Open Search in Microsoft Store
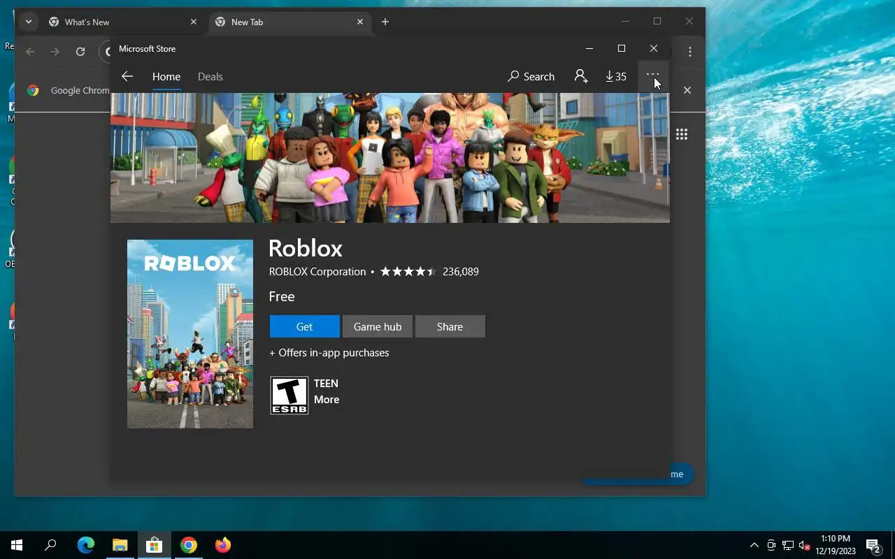Viewport: 895px width, 559px height. click(x=531, y=76)
